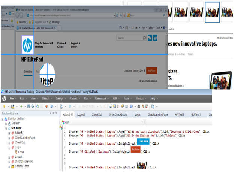
Task: Click the Explore & Create link
Action: pyautogui.click(x=62, y=45)
